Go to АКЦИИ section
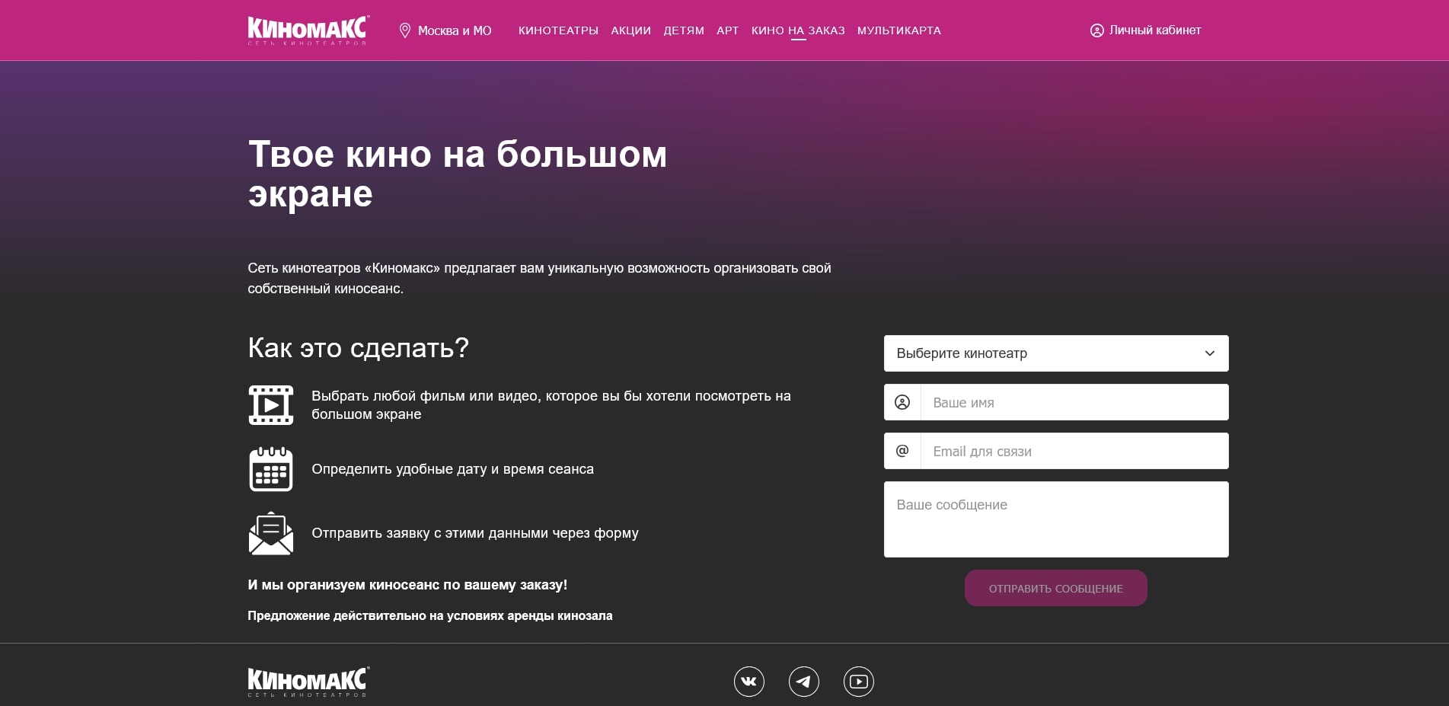 tap(630, 30)
